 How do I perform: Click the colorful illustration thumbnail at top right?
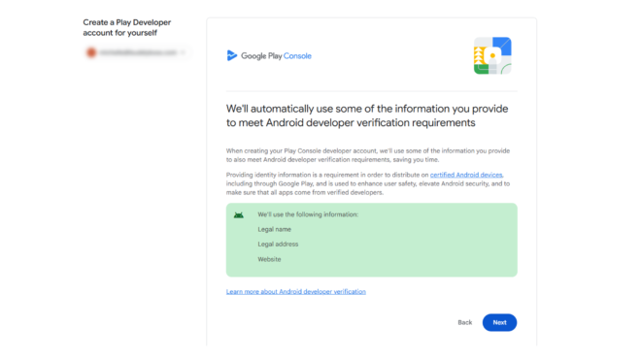click(492, 55)
